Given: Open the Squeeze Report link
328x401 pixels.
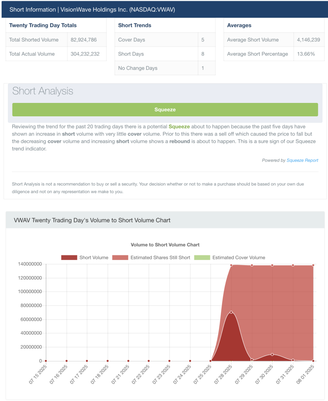Looking at the screenshot, I should (x=302, y=160).
